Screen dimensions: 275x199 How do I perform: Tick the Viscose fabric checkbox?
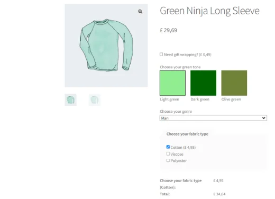click(x=168, y=154)
